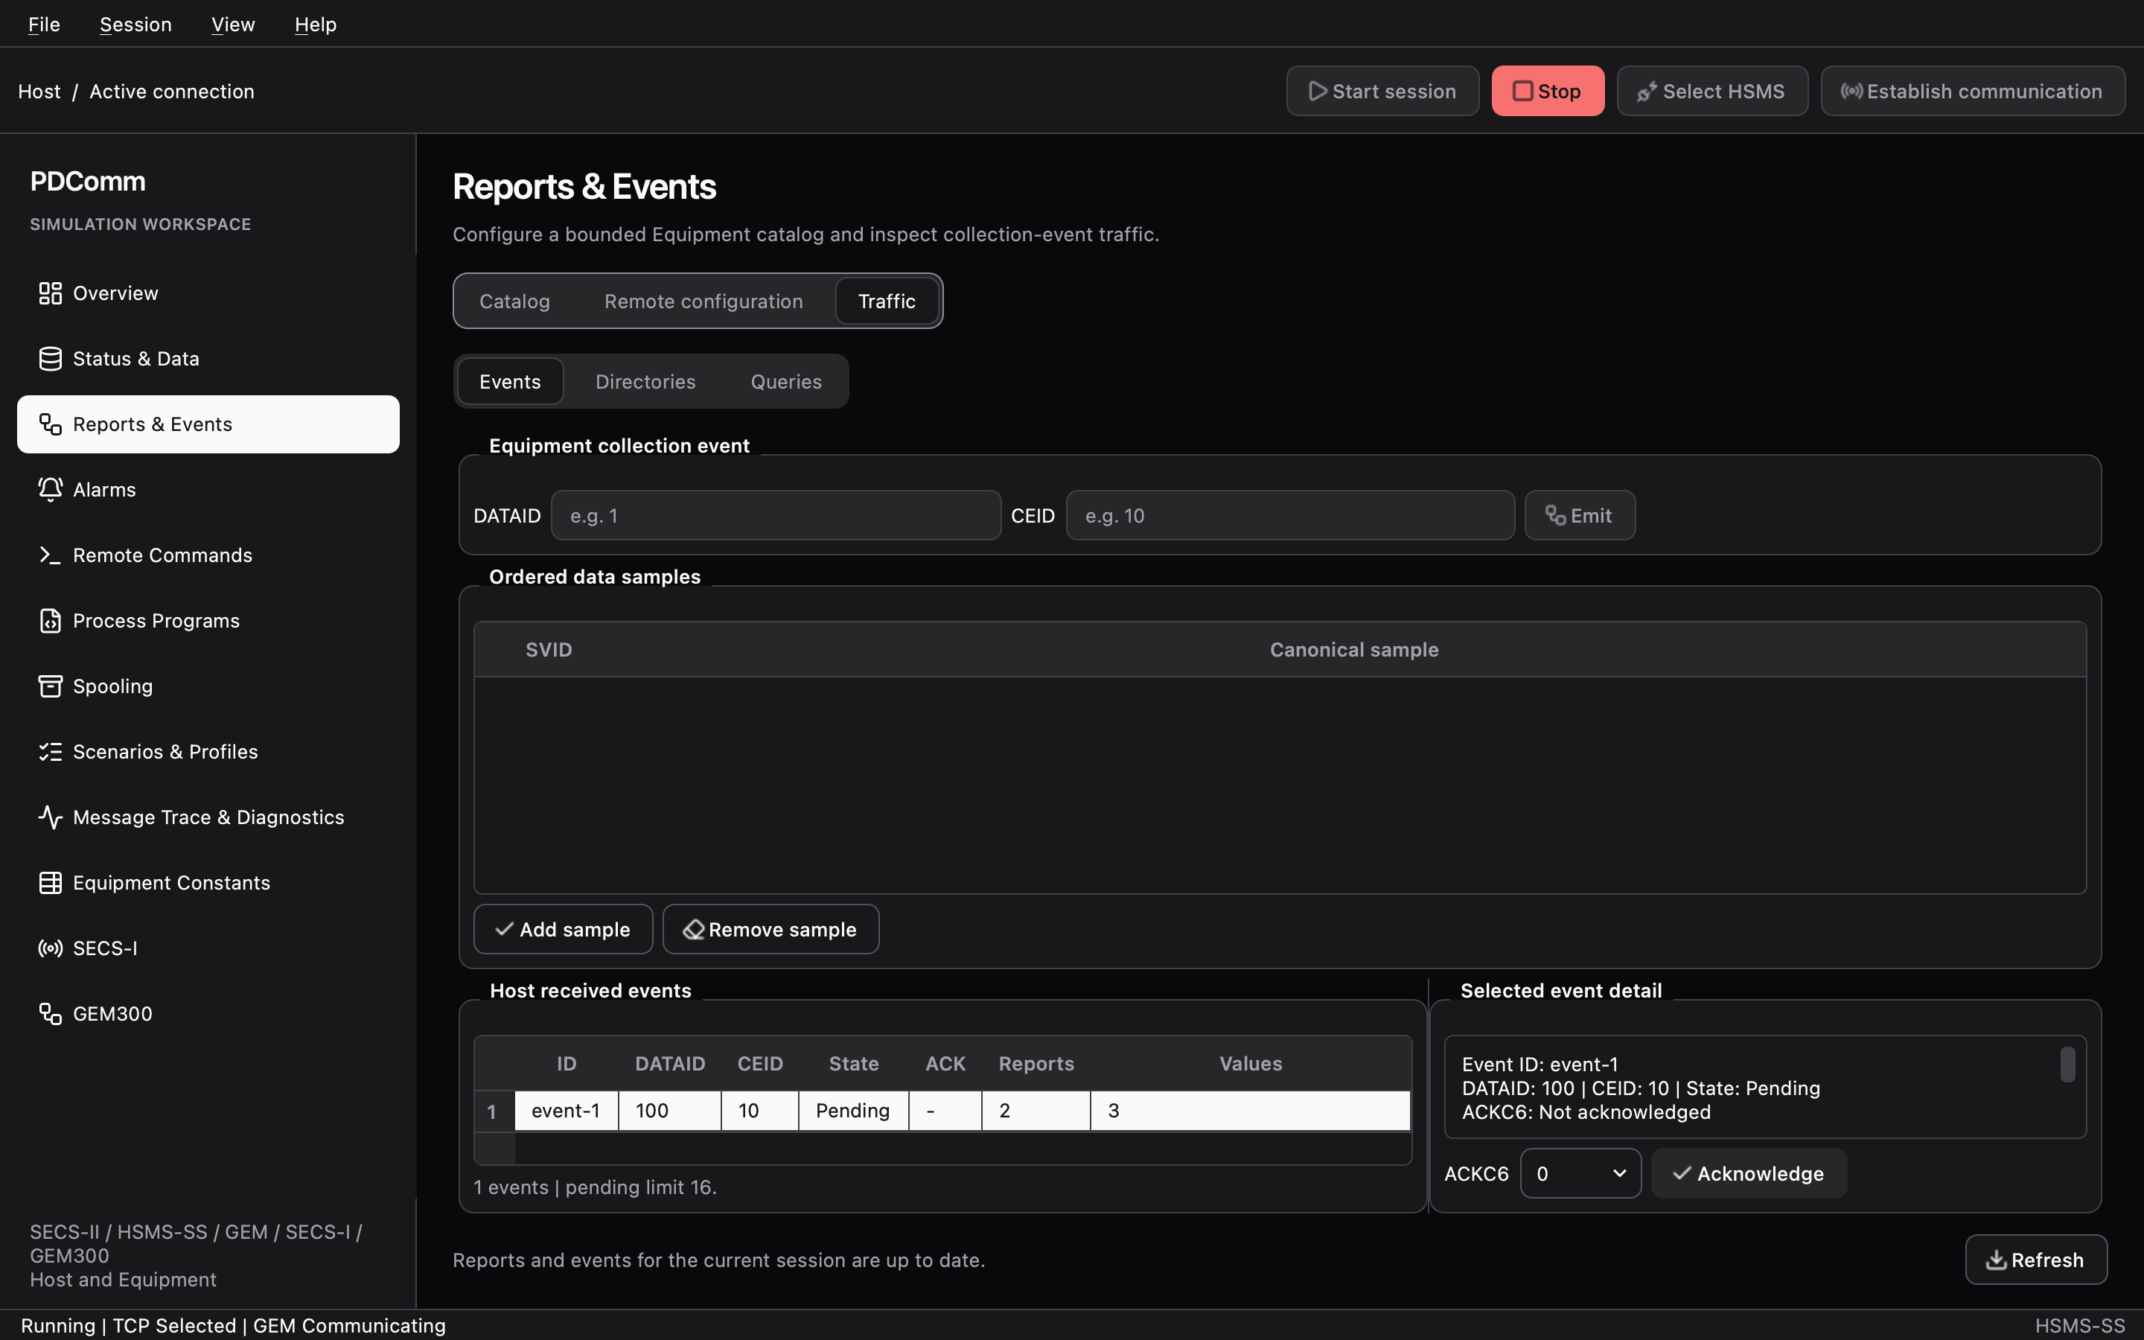The width and height of the screenshot is (2144, 1340).
Task: Click the Overview grid icon in sidebar
Action: tap(51, 293)
